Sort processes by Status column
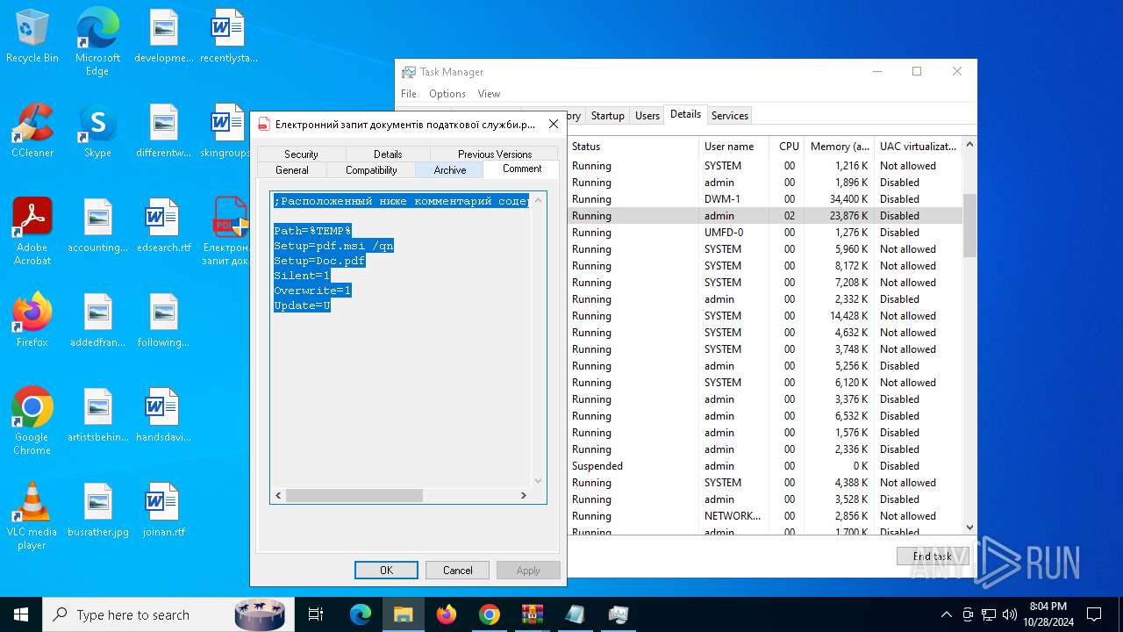Screen dimensions: 1123x632 (x=633, y=147)
